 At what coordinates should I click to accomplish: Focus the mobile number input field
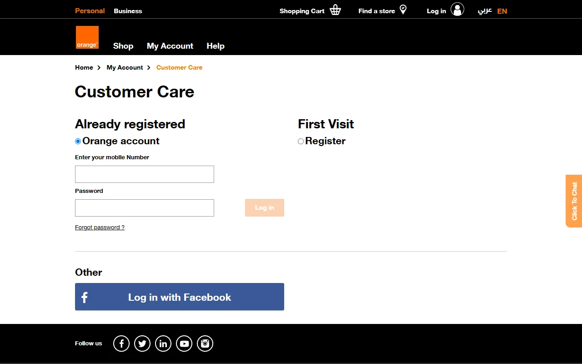click(x=145, y=174)
